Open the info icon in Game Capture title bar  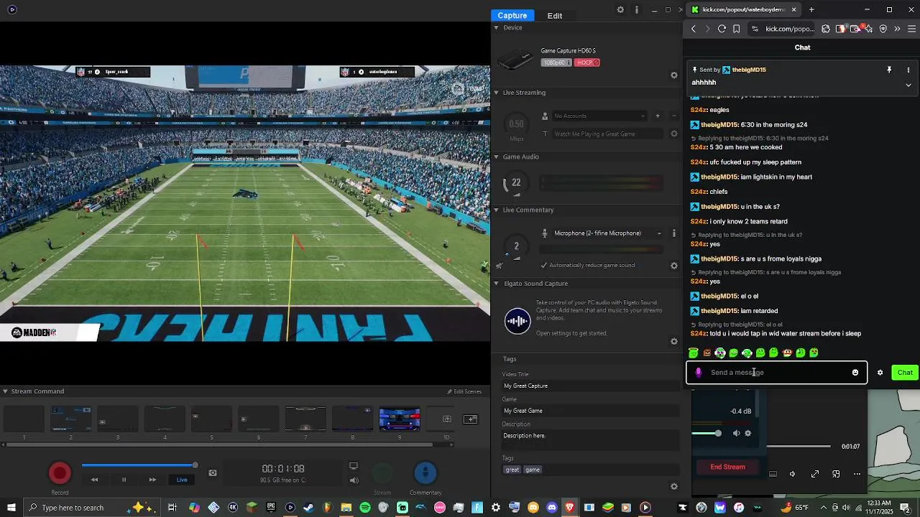pos(637,10)
